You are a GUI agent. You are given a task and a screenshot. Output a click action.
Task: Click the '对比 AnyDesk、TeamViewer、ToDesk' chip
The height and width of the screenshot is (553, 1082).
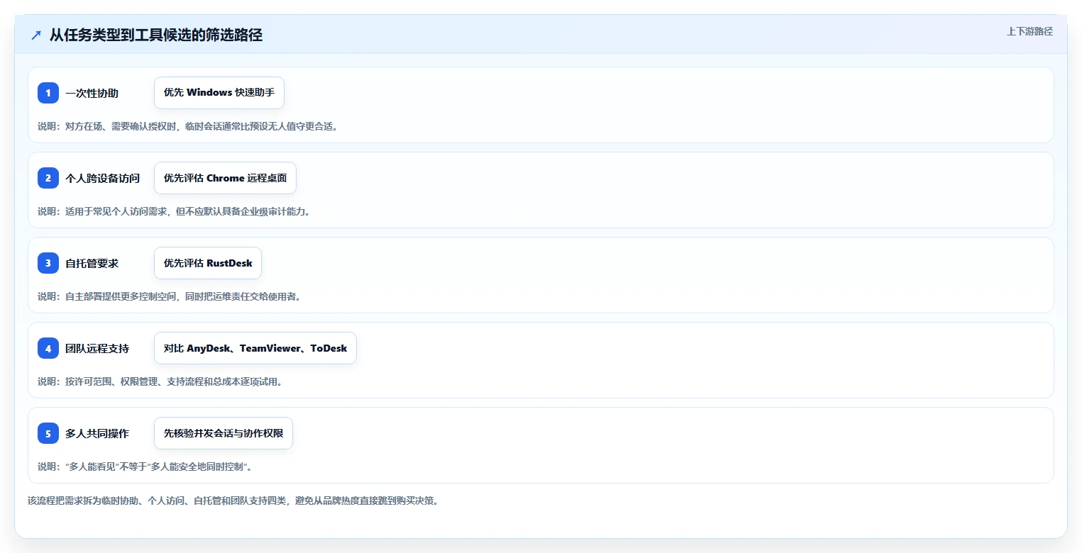[x=255, y=348]
